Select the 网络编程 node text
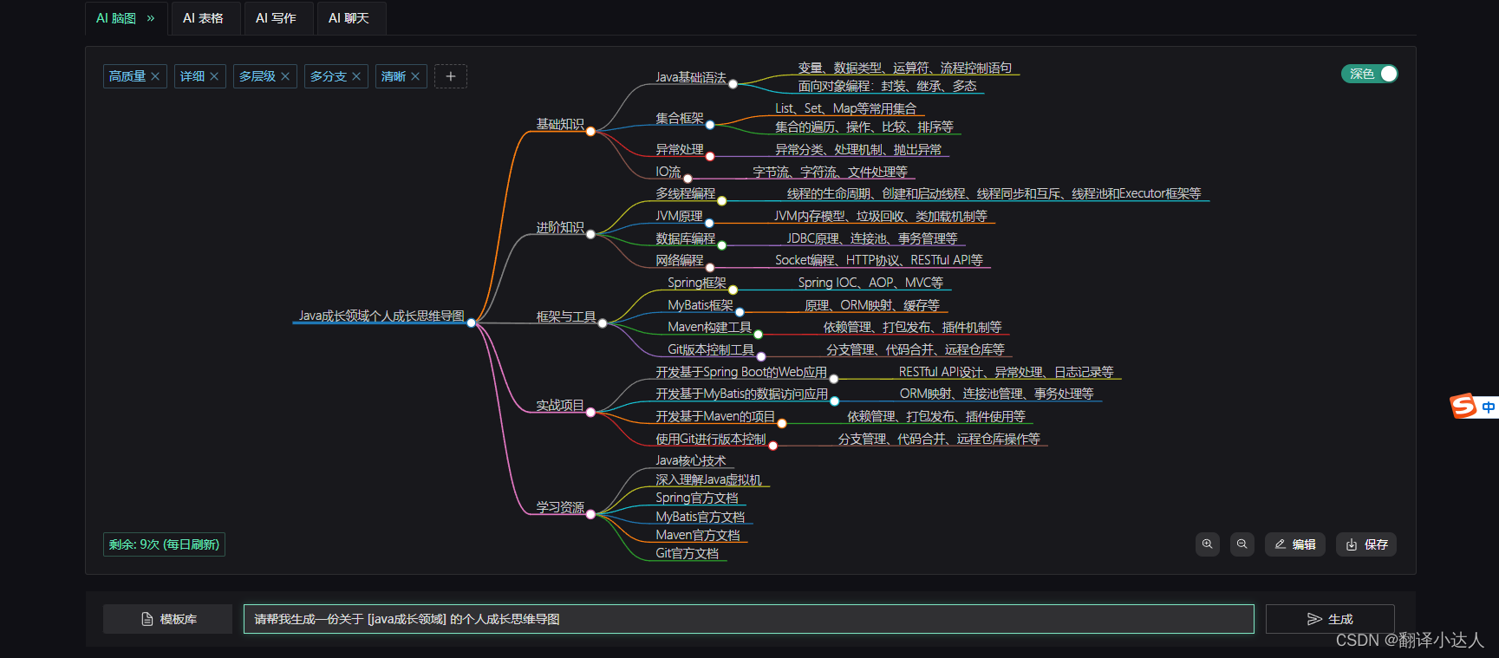 coord(680,260)
